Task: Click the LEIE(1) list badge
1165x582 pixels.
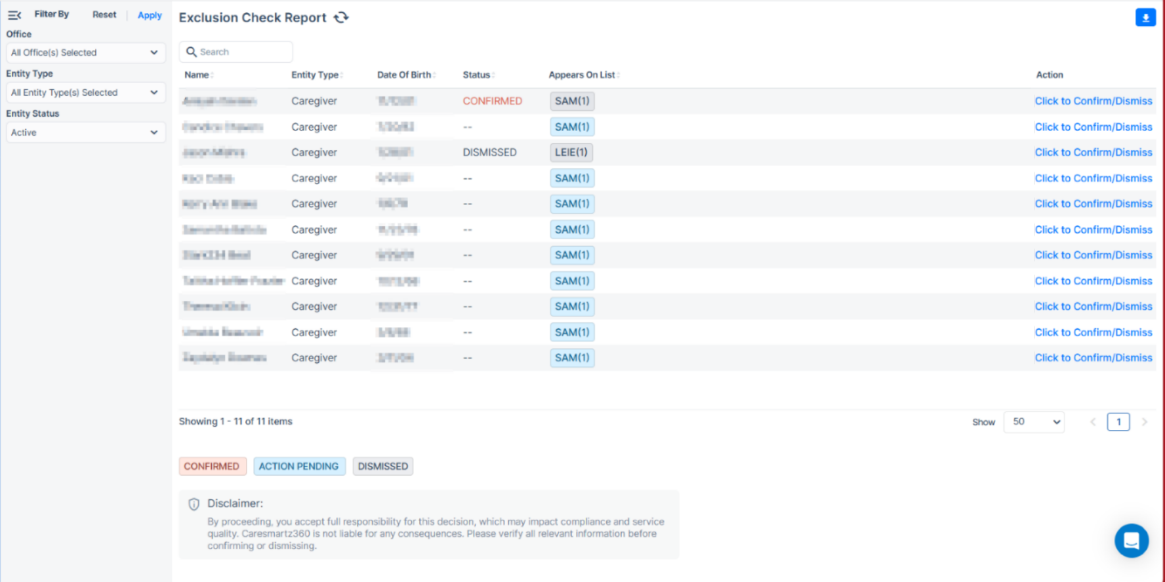Action: [571, 152]
